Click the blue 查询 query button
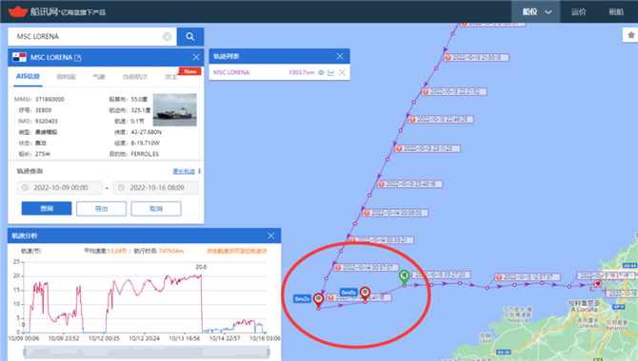 click(x=47, y=208)
